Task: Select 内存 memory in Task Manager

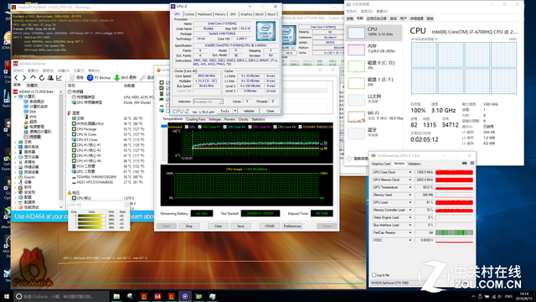Action: tap(374, 49)
